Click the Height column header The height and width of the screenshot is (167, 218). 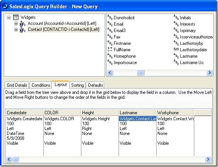[100, 113]
